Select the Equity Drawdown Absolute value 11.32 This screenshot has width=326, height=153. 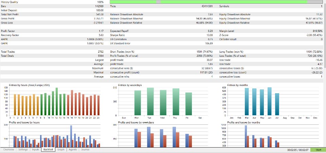[319, 14]
